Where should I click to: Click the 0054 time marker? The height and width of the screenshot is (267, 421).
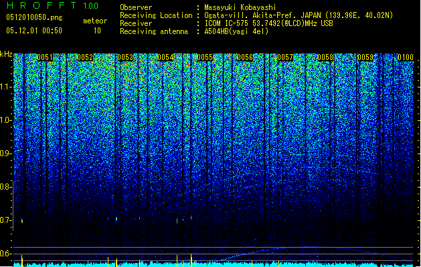pyautogui.click(x=165, y=57)
